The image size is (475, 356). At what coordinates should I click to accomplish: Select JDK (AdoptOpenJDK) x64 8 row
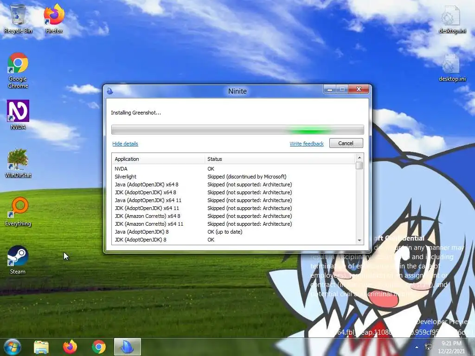coord(234,192)
